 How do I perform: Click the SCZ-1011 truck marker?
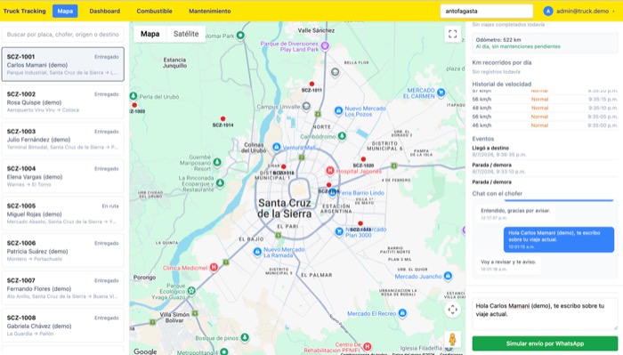coord(311,84)
